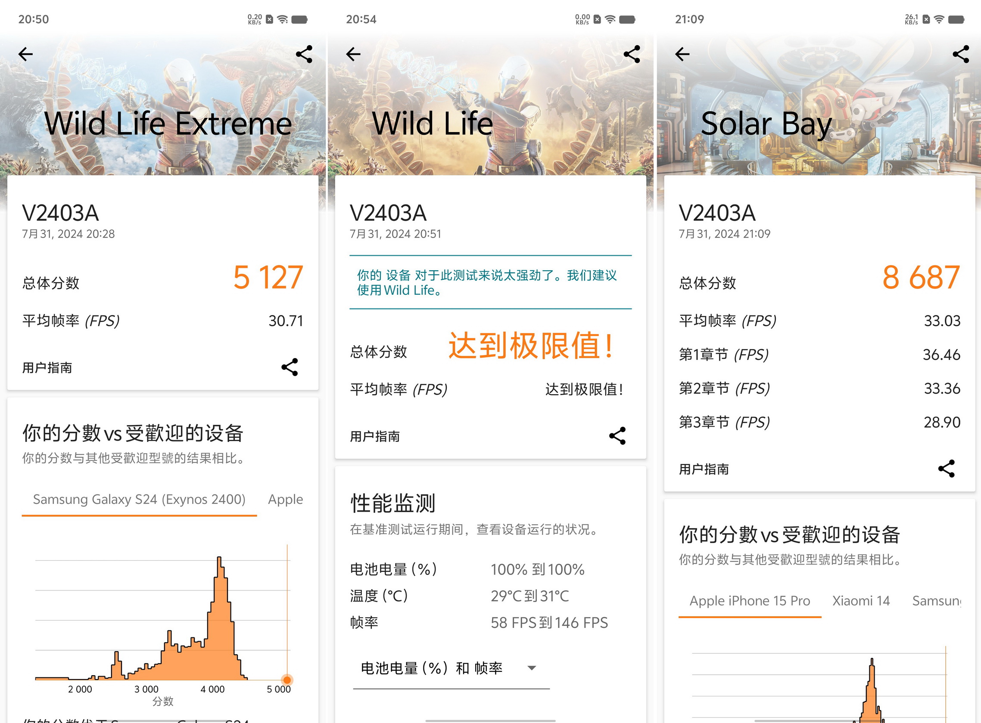Tap the 26.1 KB/s network speed indicator

click(911, 19)
